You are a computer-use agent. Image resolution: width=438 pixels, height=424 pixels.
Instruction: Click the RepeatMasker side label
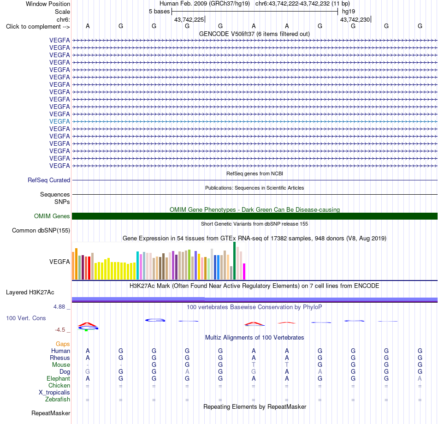pyautogui.click(x=51, y=413)
